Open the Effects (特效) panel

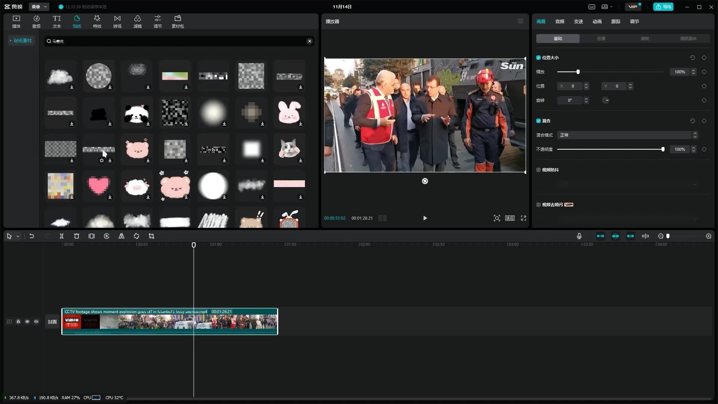click(x=97, y=22)
